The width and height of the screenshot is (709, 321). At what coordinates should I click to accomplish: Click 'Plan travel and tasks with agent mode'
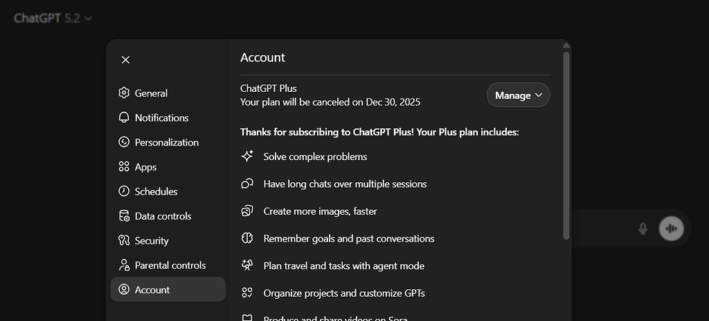point(343,266)
